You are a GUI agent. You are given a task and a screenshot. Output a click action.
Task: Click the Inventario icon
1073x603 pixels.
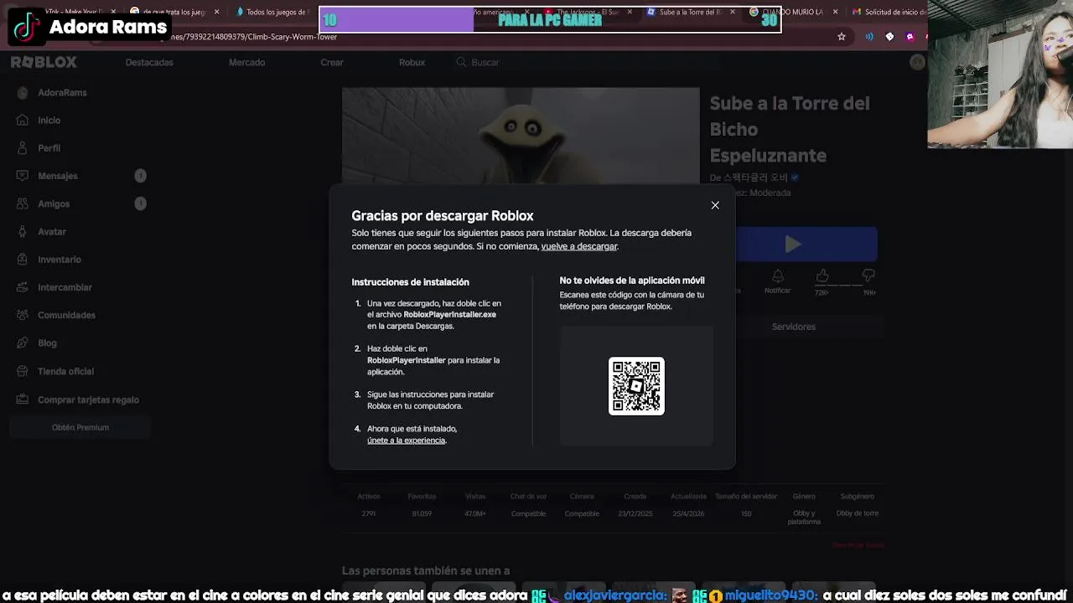point(23,260)
